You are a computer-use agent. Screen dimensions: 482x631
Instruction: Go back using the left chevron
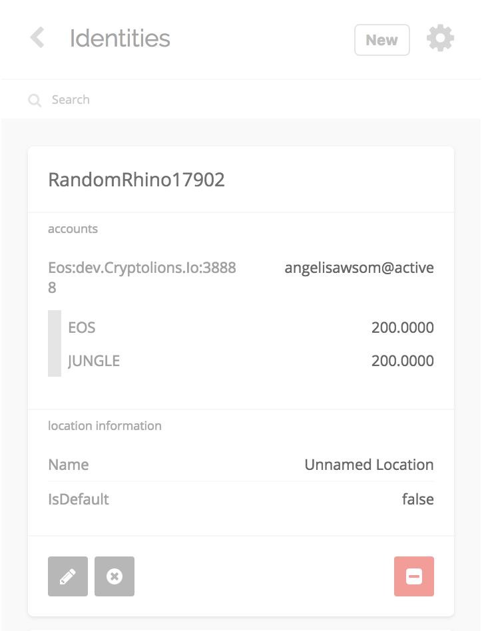37,38
